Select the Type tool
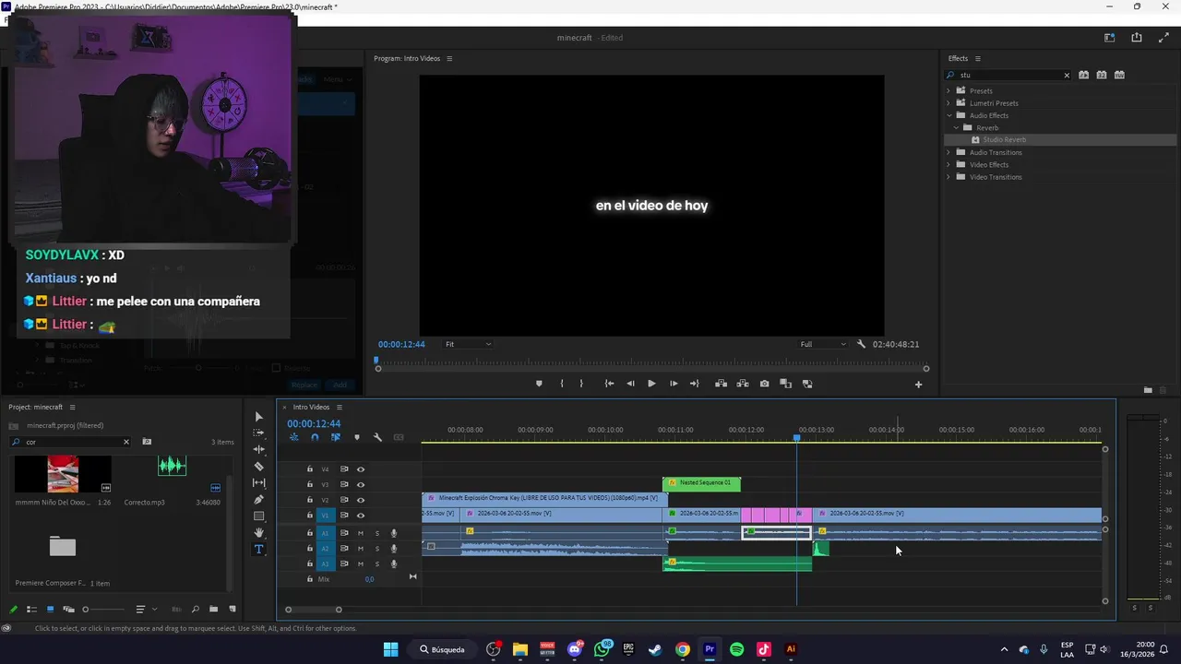The width and height of the screenshot is (1181, 664). [258, 550]
